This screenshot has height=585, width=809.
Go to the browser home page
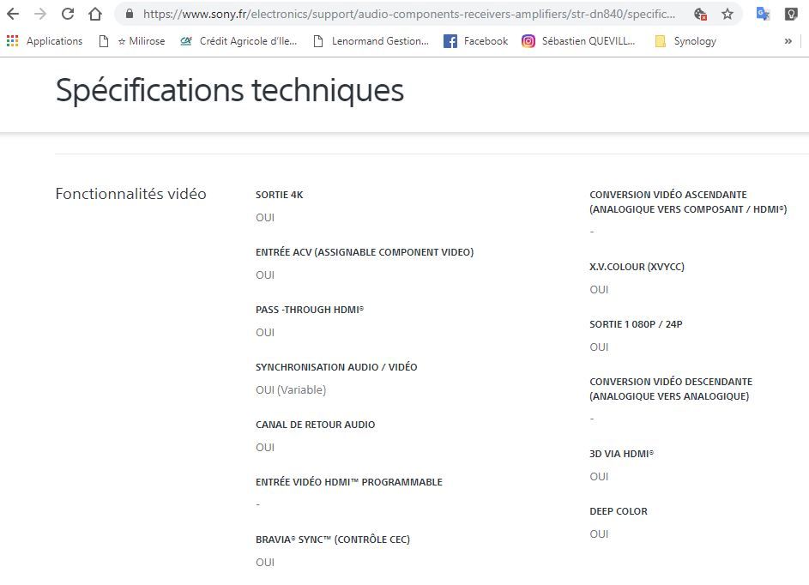click(95, 14)
